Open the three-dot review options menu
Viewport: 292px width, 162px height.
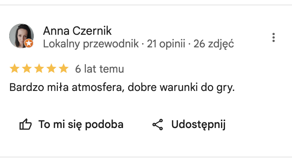coord(273,37)
